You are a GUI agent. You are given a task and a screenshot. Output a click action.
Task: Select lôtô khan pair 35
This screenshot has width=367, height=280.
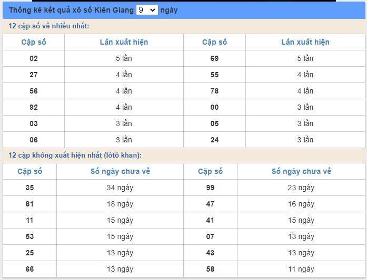point(29,188)
